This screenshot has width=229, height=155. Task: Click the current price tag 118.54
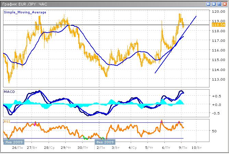(x=218, y=25)
